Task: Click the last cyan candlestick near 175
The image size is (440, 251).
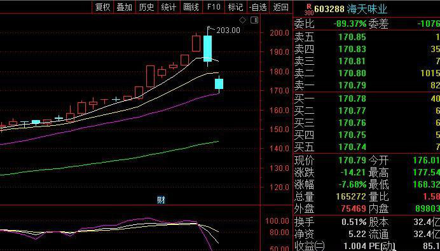Action: [219, 84]
